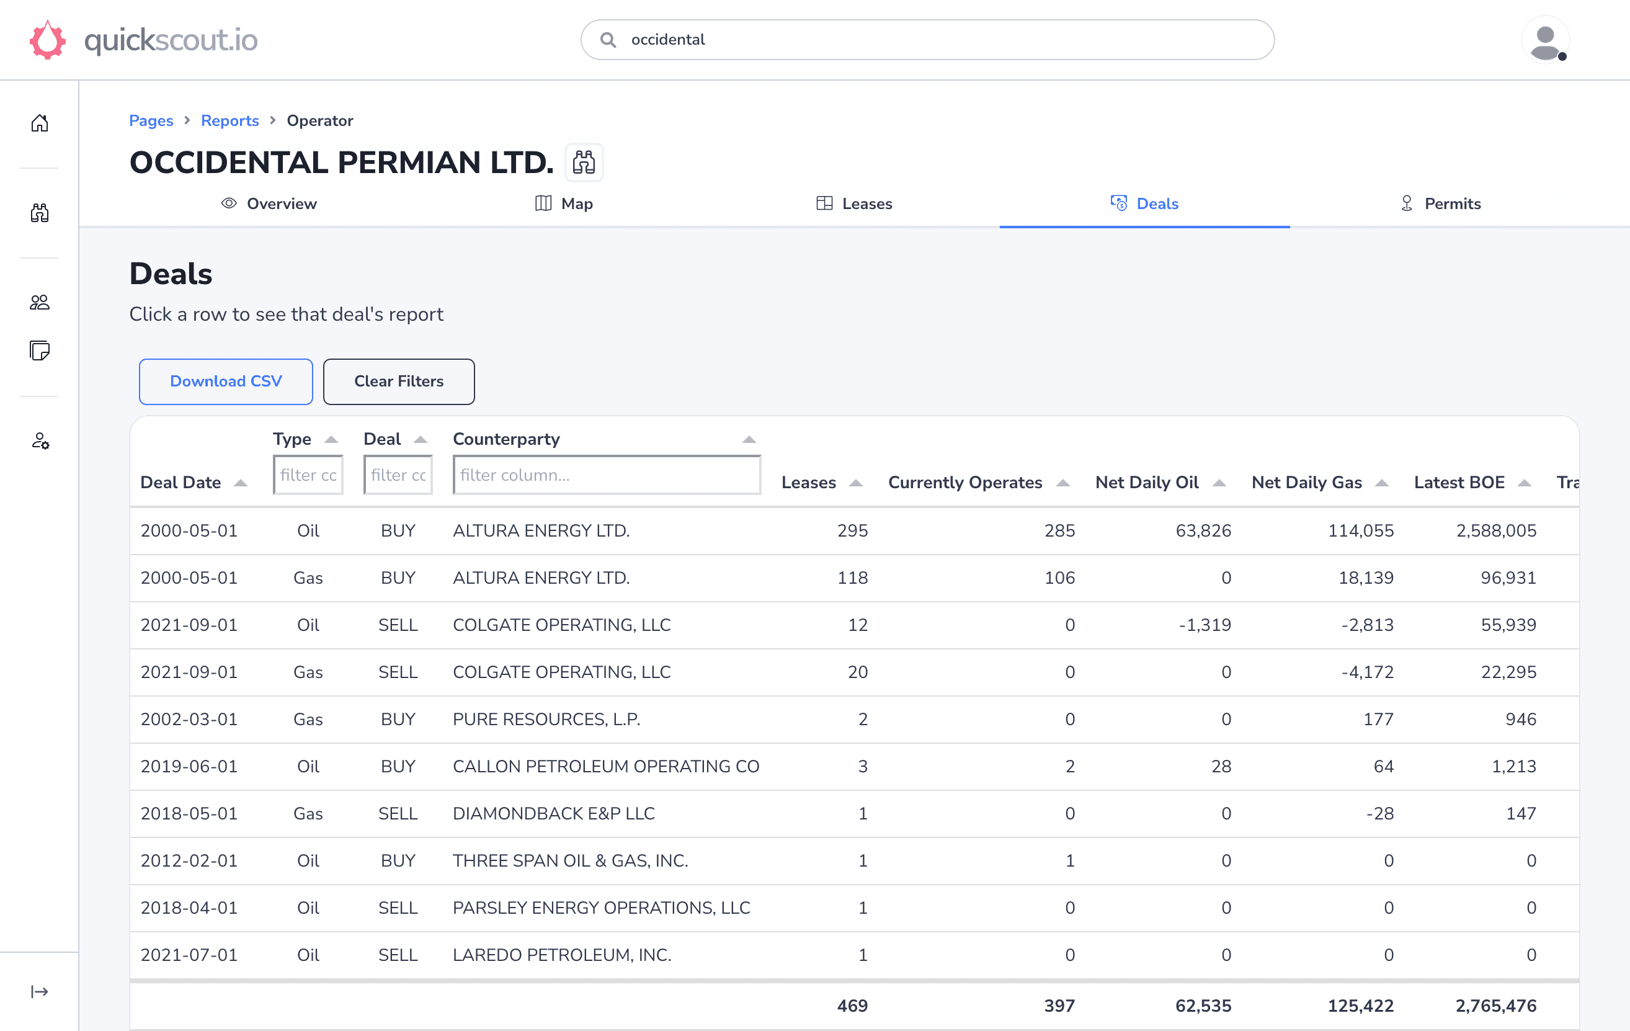This screenshot has width=1630, height=1031.
Task: Go to Reports breadcrumb link
Action: tap(229, 120)
